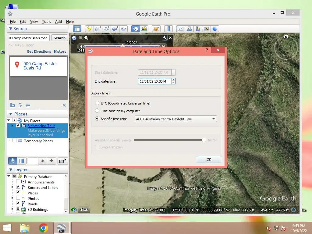
Task: Click OK in Date and Time Options
Action: (209, 159)
